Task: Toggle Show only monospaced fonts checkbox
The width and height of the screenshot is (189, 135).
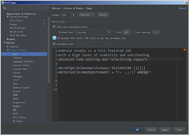Action: [x=54, y=27]
